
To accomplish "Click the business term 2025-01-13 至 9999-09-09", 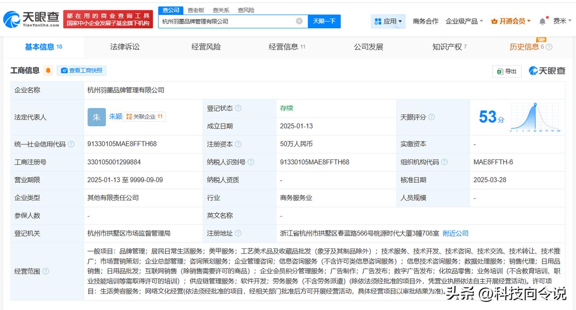I will pos(125,180).
